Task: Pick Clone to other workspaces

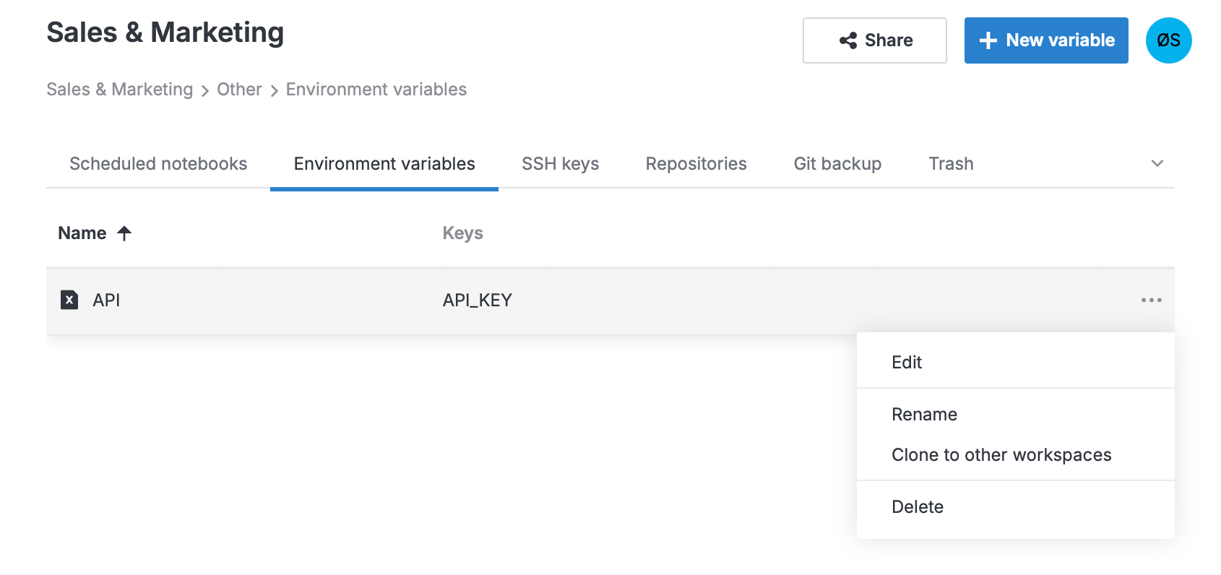Action: click(x=1001, y=454)
